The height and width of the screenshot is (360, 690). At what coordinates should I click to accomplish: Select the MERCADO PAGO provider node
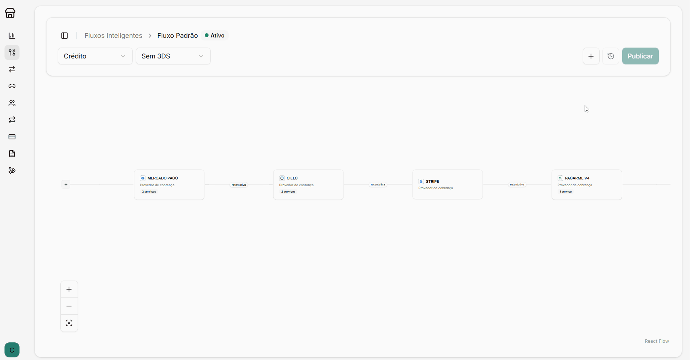tap(169, 185)
